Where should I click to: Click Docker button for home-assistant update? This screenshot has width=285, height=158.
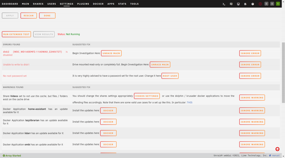[x=108, y=110]
